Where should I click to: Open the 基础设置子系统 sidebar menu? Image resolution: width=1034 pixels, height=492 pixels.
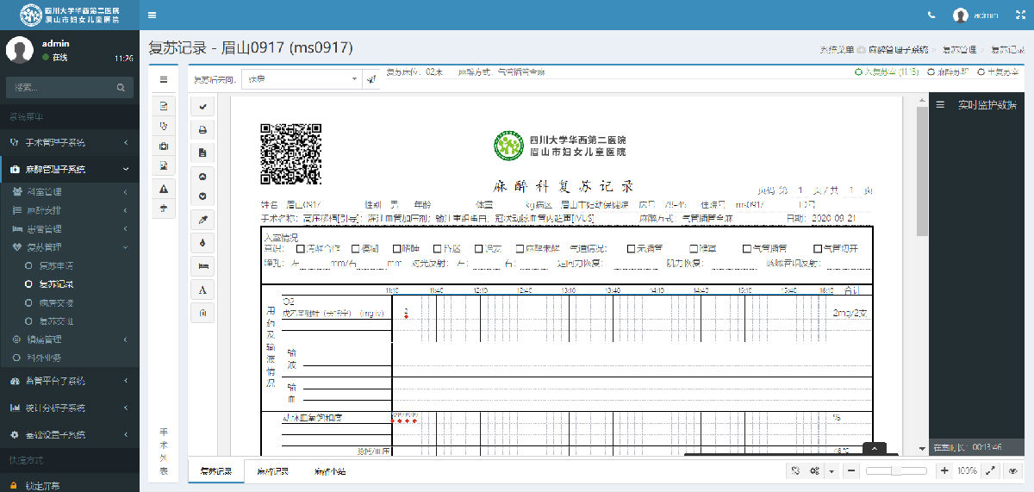(69, 434)
